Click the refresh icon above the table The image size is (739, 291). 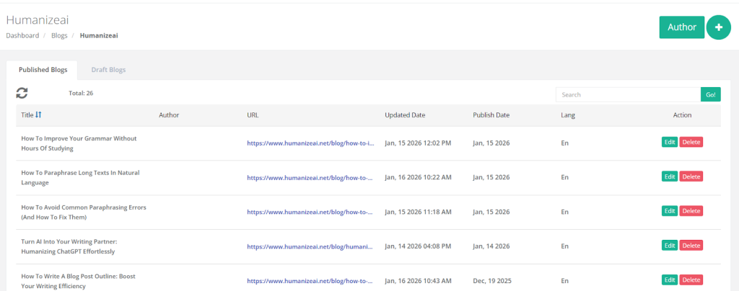coord(22,93)
